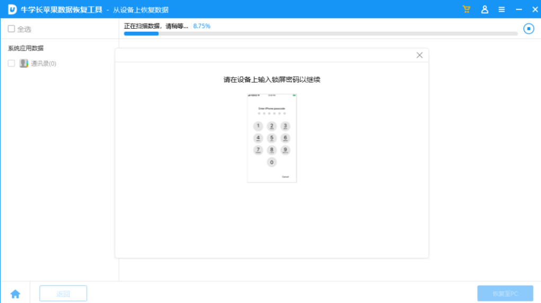Viewport: 541px width, 303px height.
Task: Stop the scan with the stop icon
Action: (x=529, y=29)
